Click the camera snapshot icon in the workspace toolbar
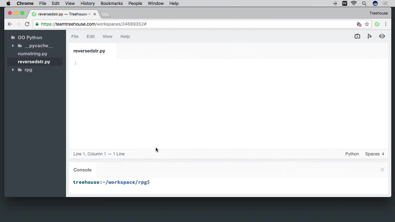Viewport: 395px width, 222px height. point(357,36)
